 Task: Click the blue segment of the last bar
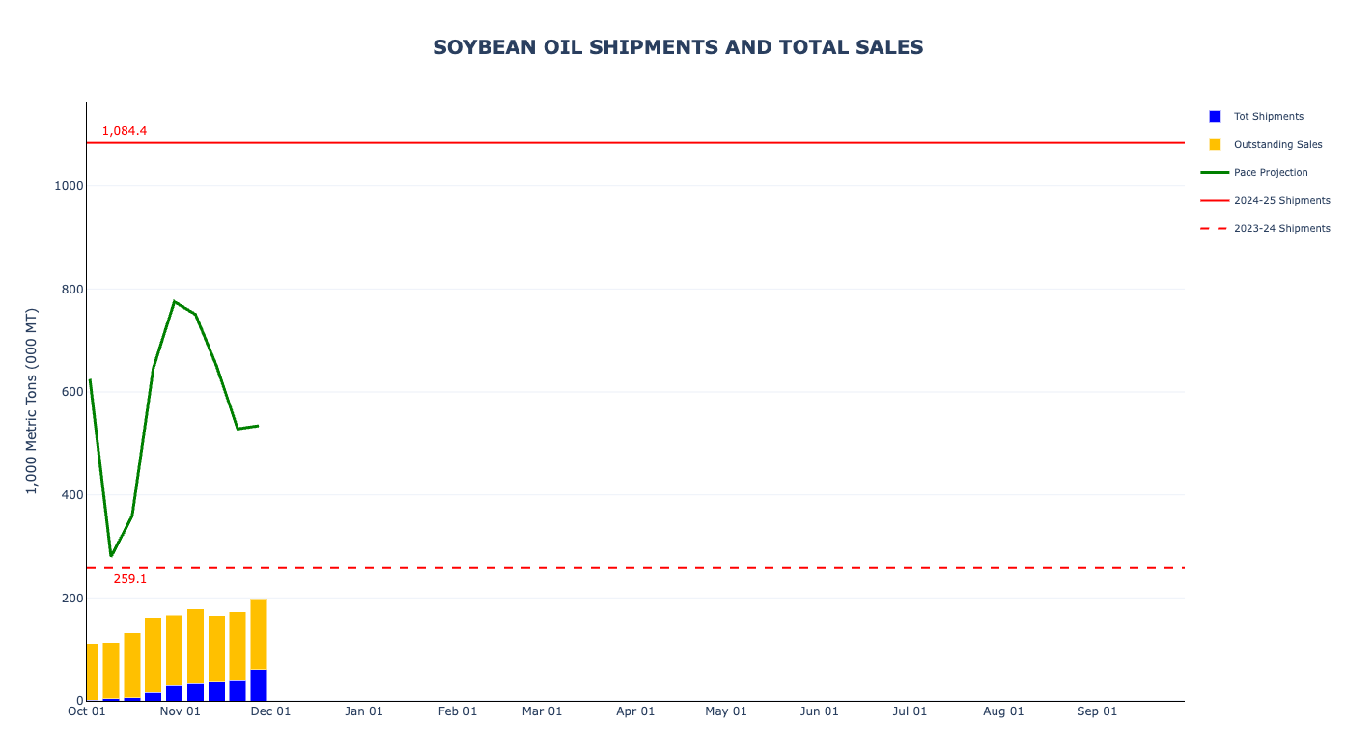pyautogui.click(x=259, y=685)
